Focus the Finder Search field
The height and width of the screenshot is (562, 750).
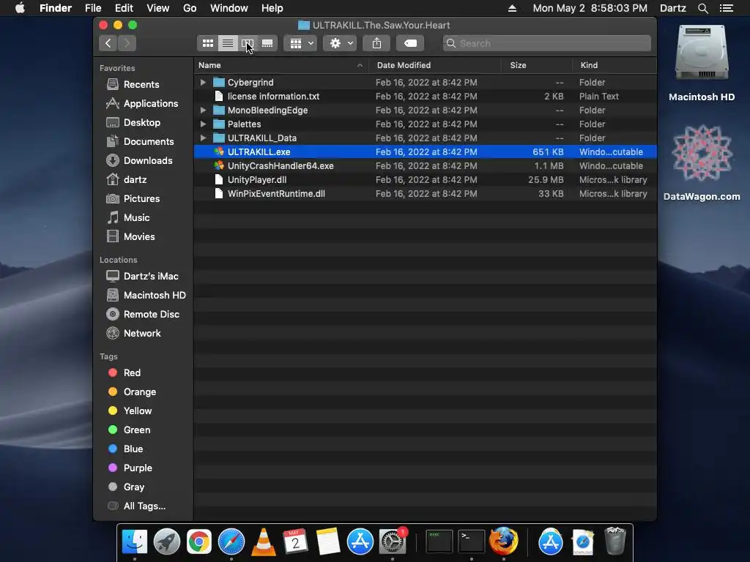[x=546, y=43]
